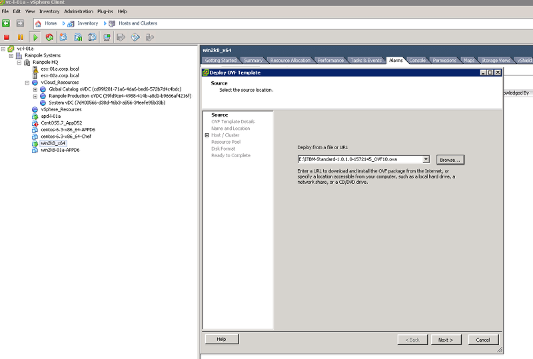Screen dimensions: 533x359
Task: Select System vDC resource pool
Action: (107, 103)
